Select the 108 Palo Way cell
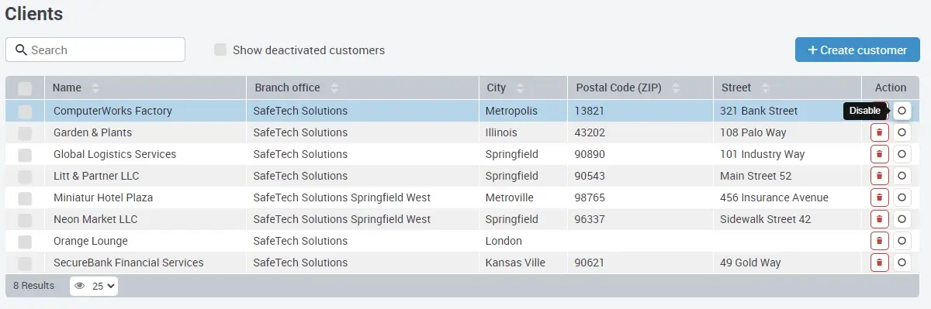The image size is (931, 309). pyautogui.click(x=753, y=132)
